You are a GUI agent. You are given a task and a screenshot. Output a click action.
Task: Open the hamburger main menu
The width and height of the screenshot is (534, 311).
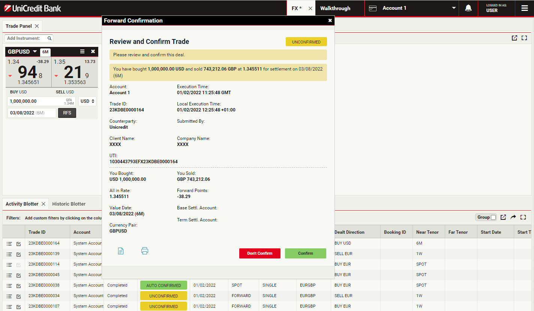tap(524, 8)
